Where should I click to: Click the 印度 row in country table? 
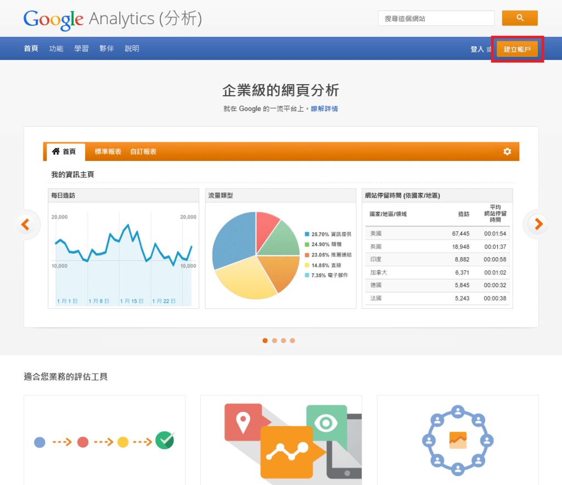pyautogui.click(x=437, y=259)
